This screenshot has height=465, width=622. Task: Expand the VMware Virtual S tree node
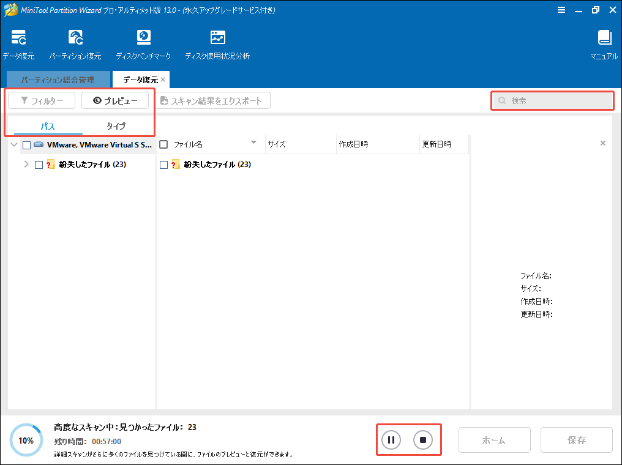click(13, 144)
